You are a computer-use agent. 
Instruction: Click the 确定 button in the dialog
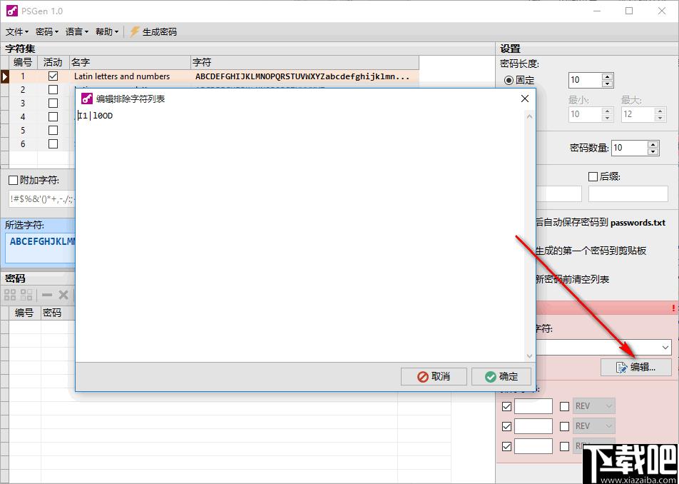click(x=501, y=376)
